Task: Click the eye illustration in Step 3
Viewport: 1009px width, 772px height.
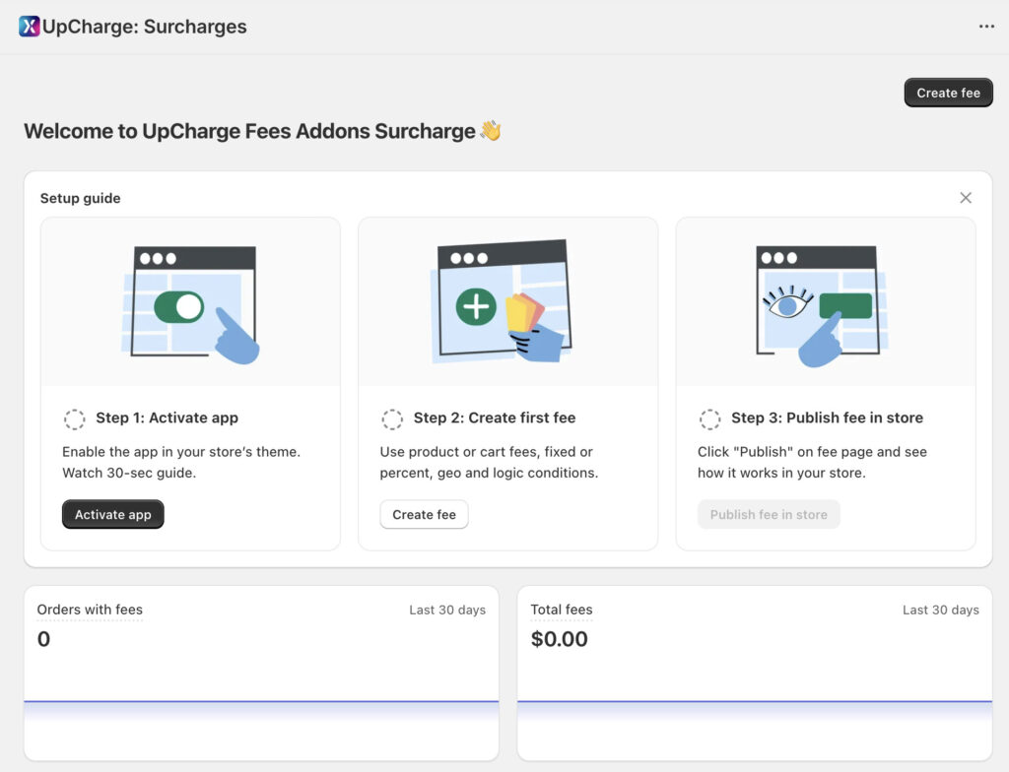Action: click(787, 304)
